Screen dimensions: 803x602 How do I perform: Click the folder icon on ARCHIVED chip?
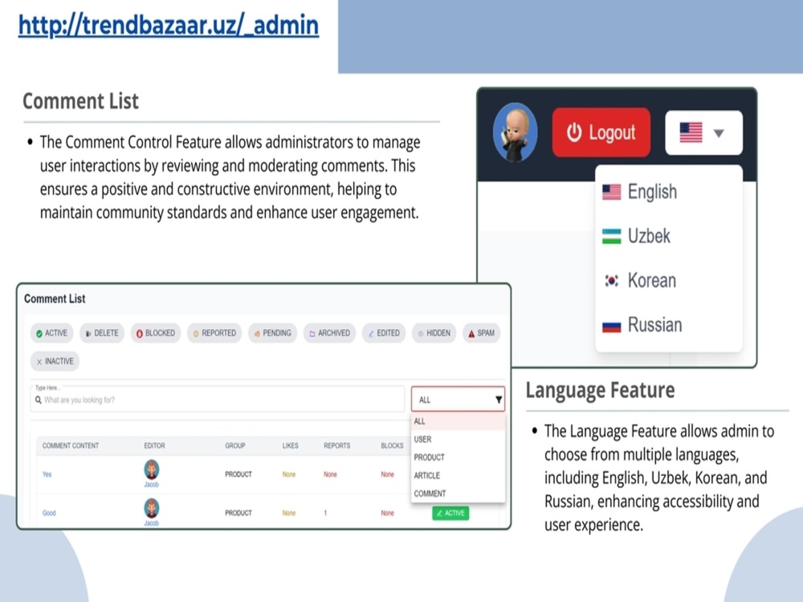[x=312, y=334]
